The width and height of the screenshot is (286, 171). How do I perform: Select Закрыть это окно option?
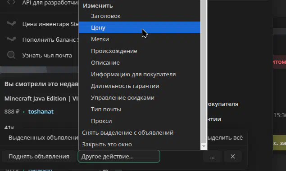(x=140, y=144)
